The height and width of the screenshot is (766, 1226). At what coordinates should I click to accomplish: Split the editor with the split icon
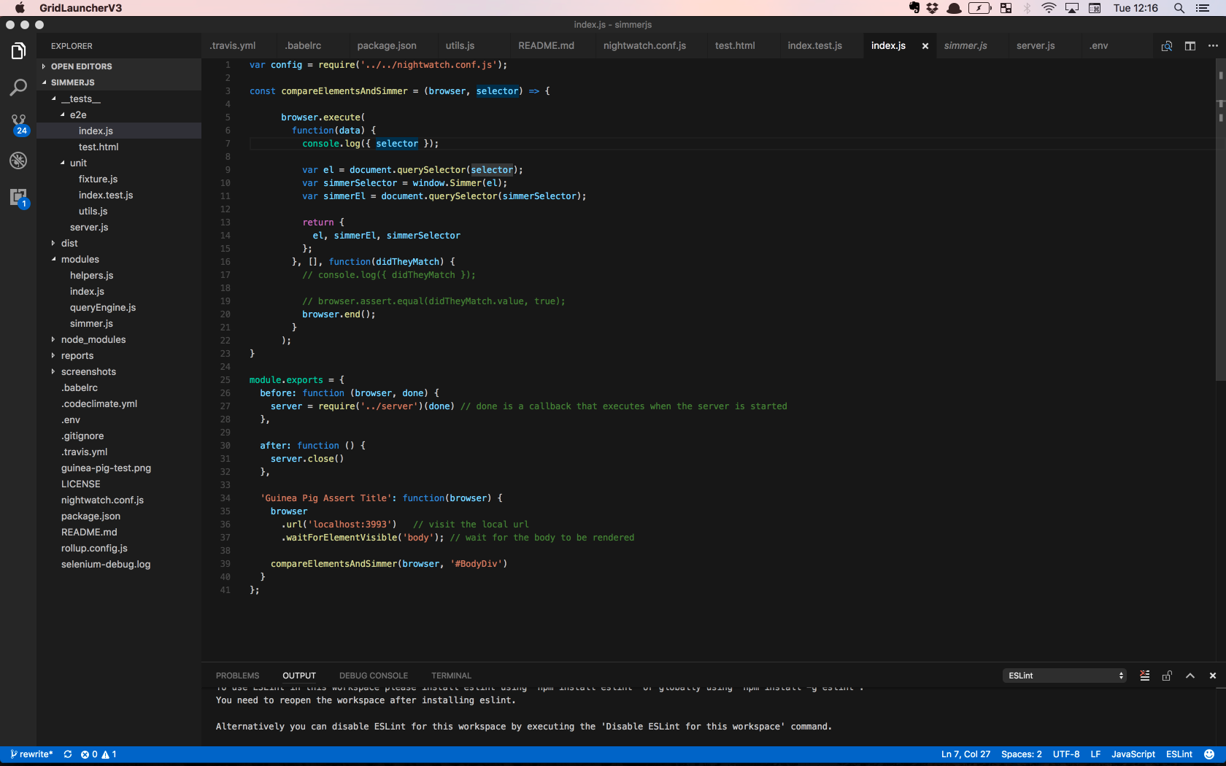(x=1190, y=46)
